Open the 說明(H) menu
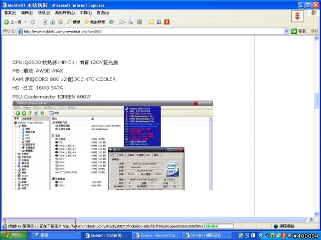 [x=103, y=12]
